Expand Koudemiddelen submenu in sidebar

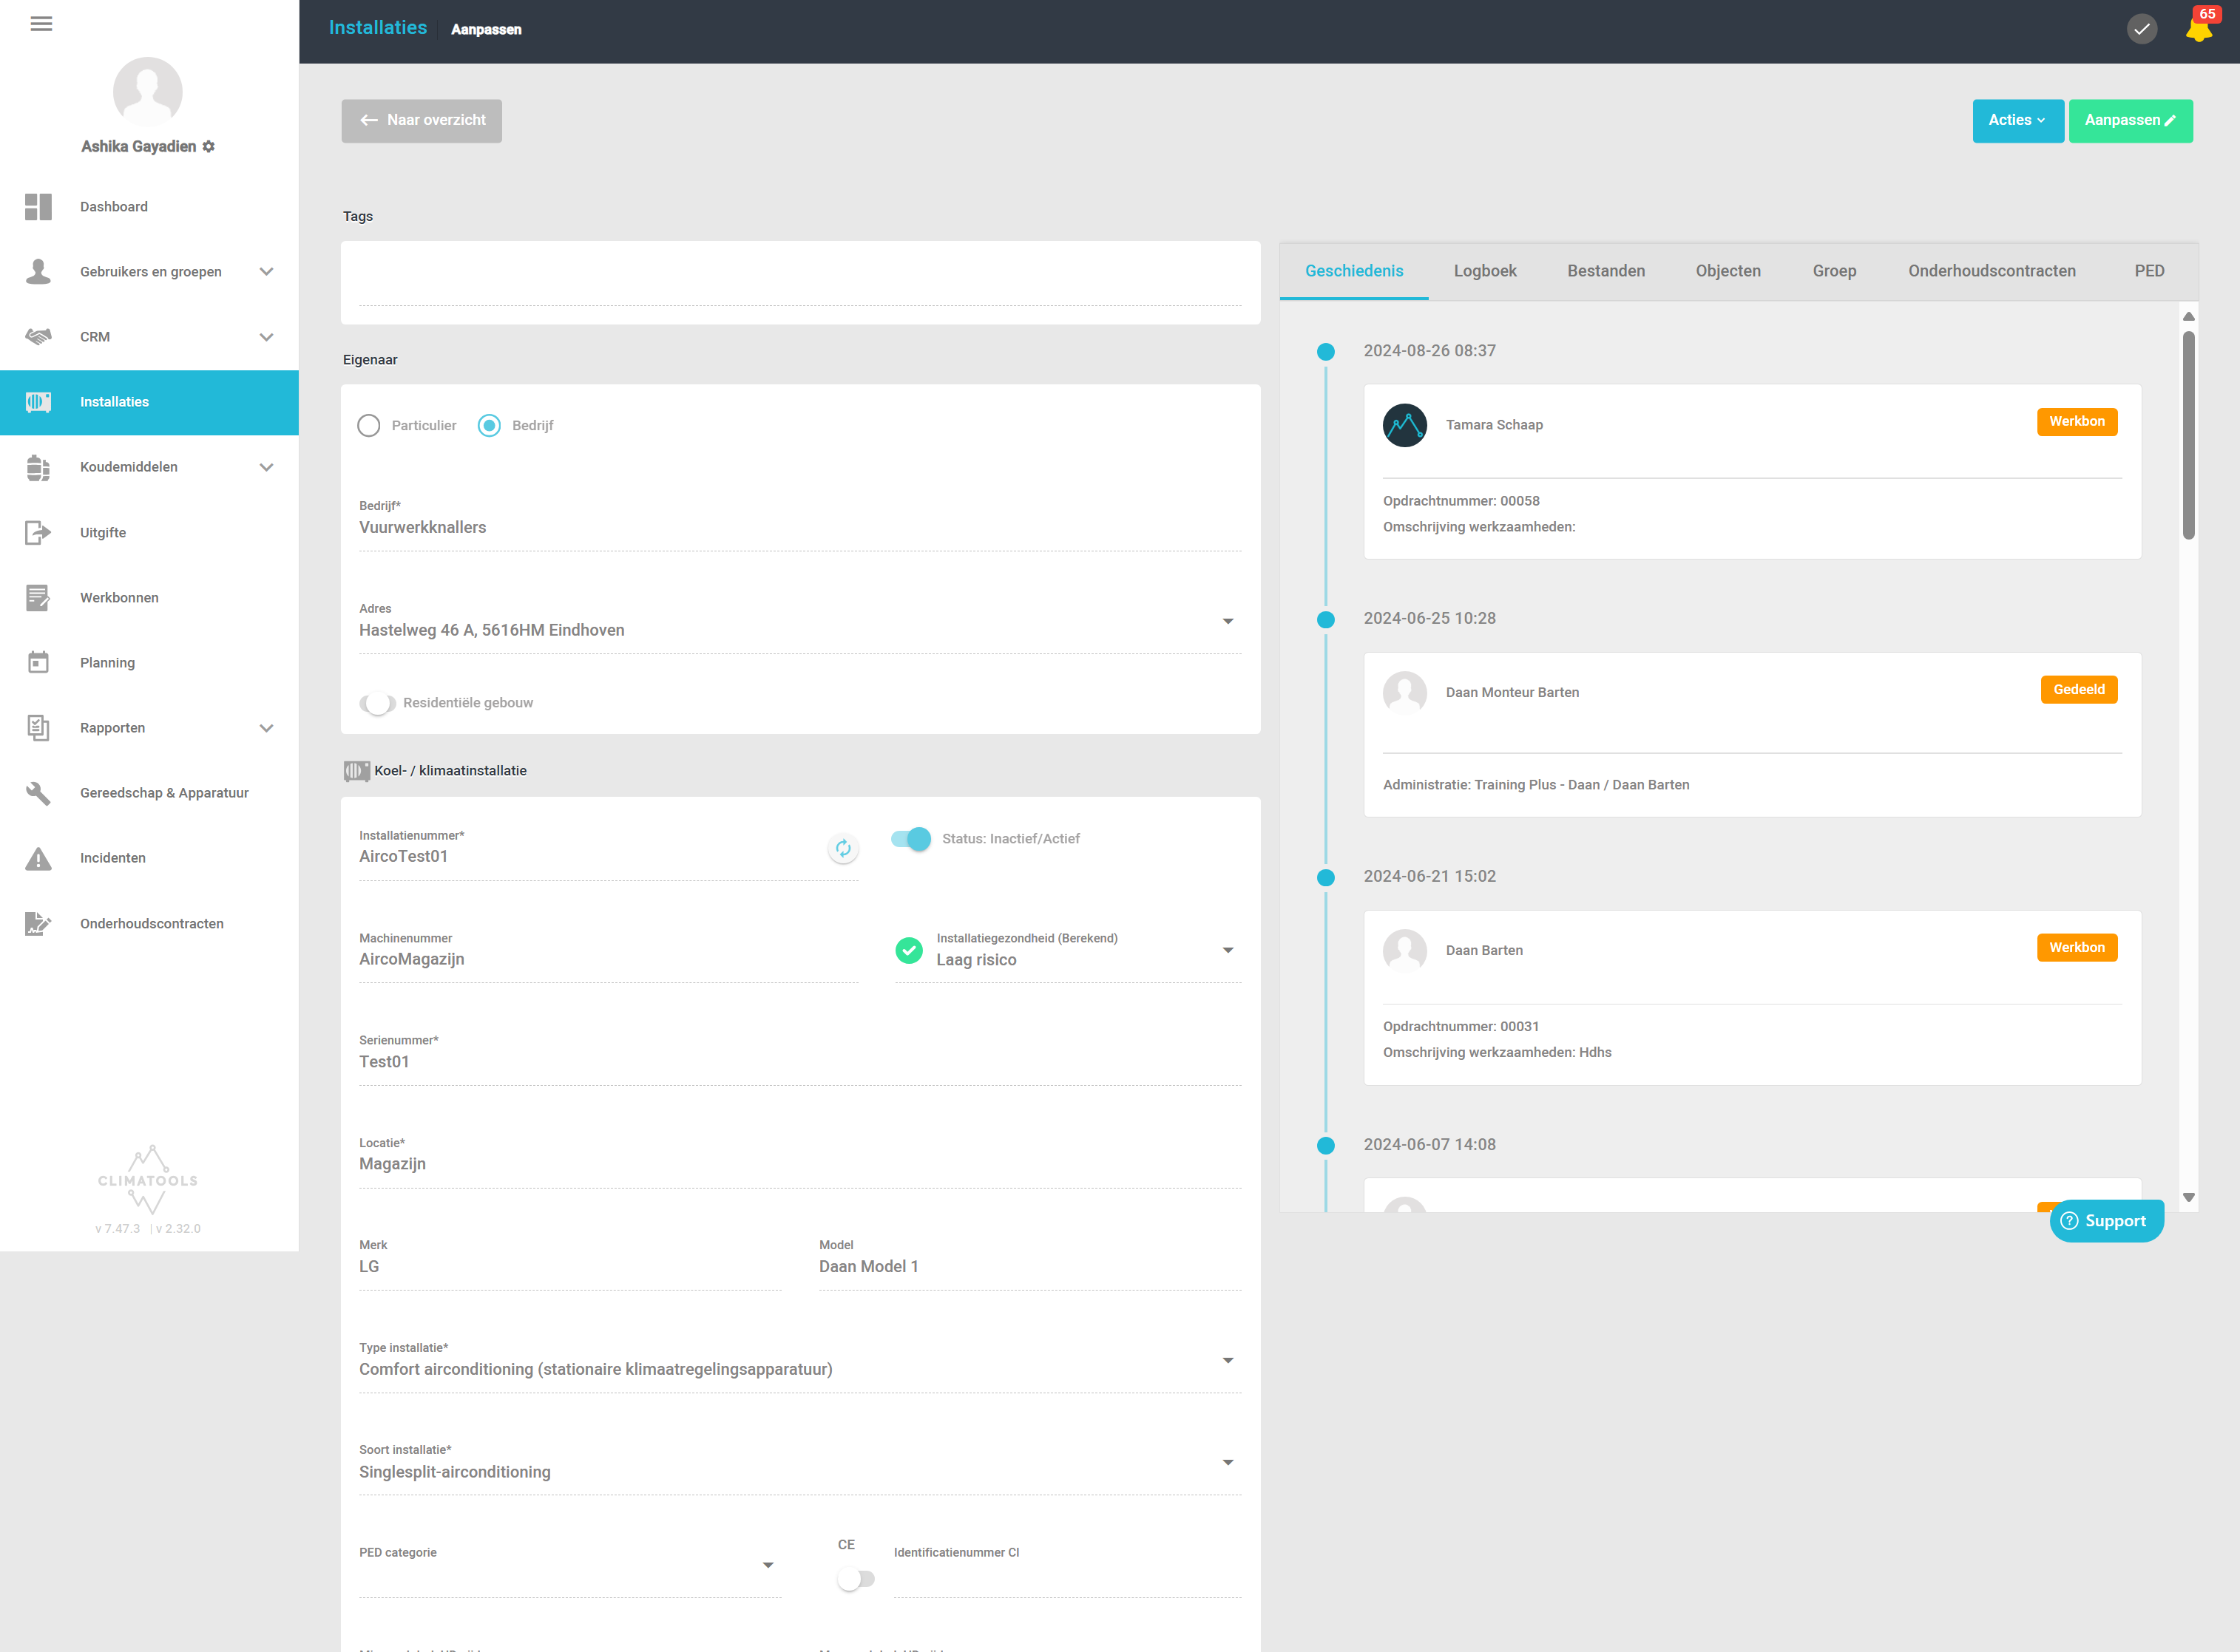pos(266,468)
